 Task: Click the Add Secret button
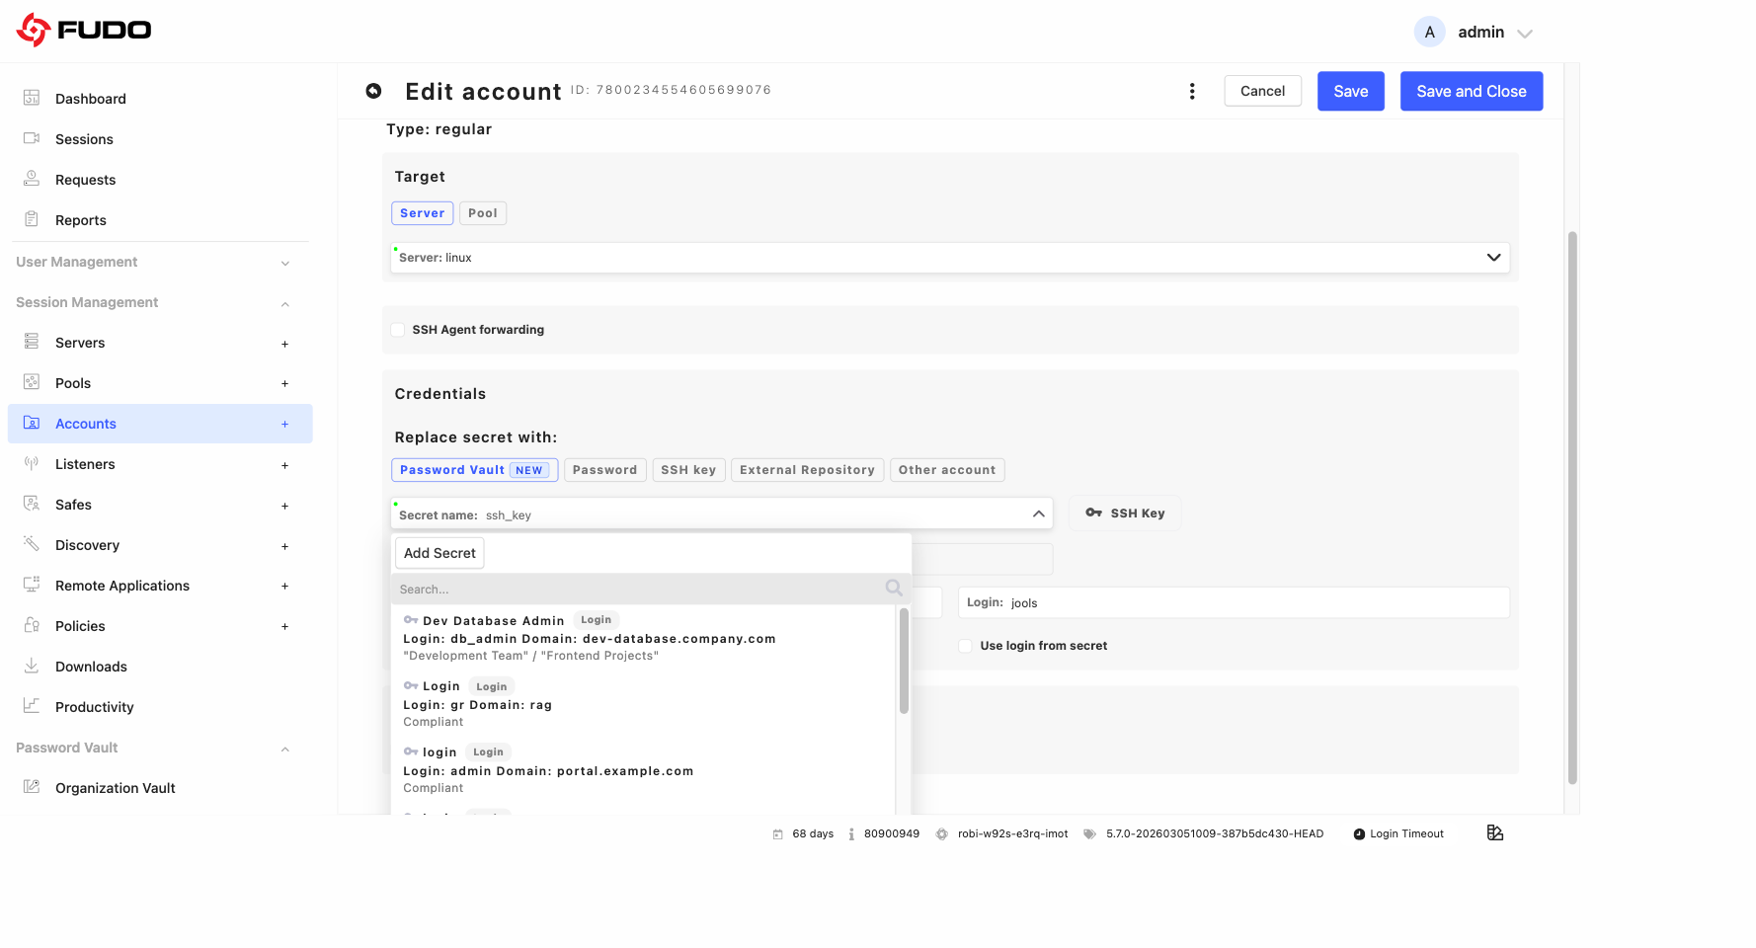tap(439, 553)
